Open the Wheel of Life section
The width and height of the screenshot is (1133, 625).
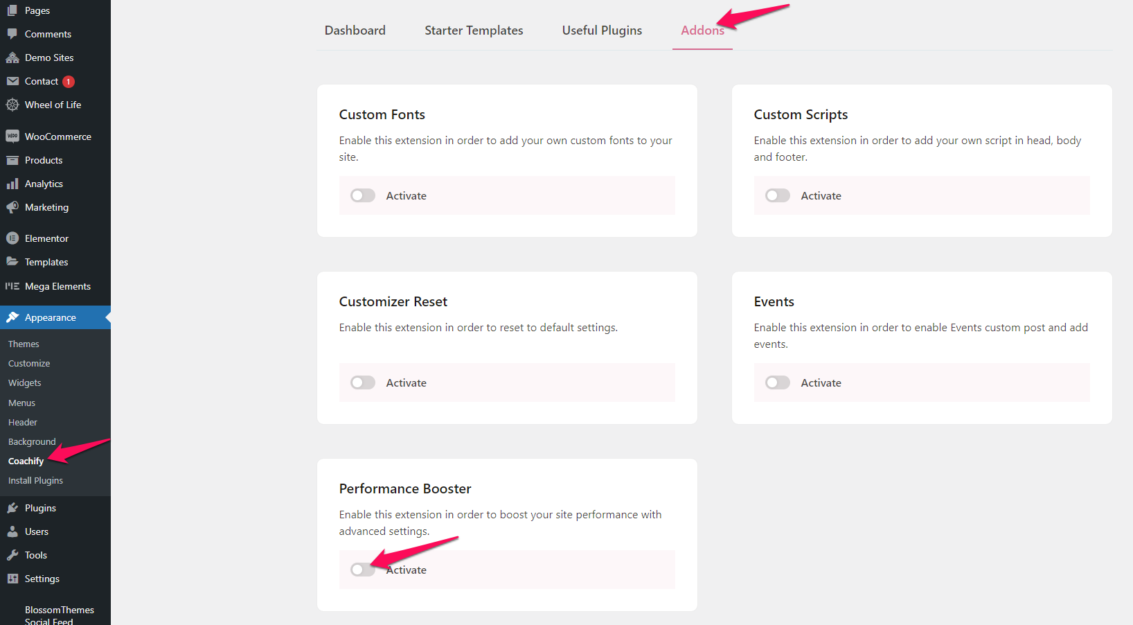(x=53, y=105)
